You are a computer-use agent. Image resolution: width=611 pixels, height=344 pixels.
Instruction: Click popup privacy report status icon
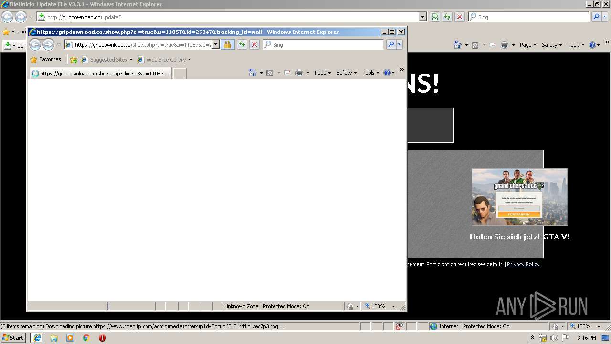[x=349, y=306]
